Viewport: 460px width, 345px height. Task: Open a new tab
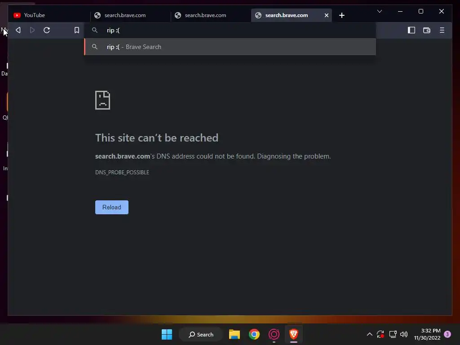point(342,15)
